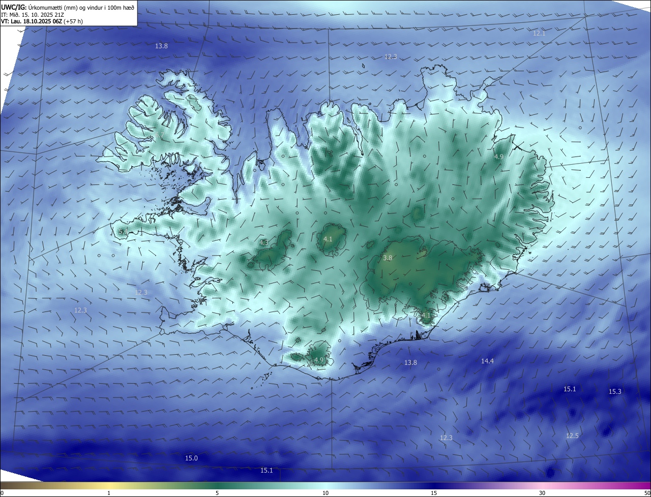Select the 4.9 value in East Iceland highlands
The width and height of the screenshot is (651, 497).
tap(499, 157)
